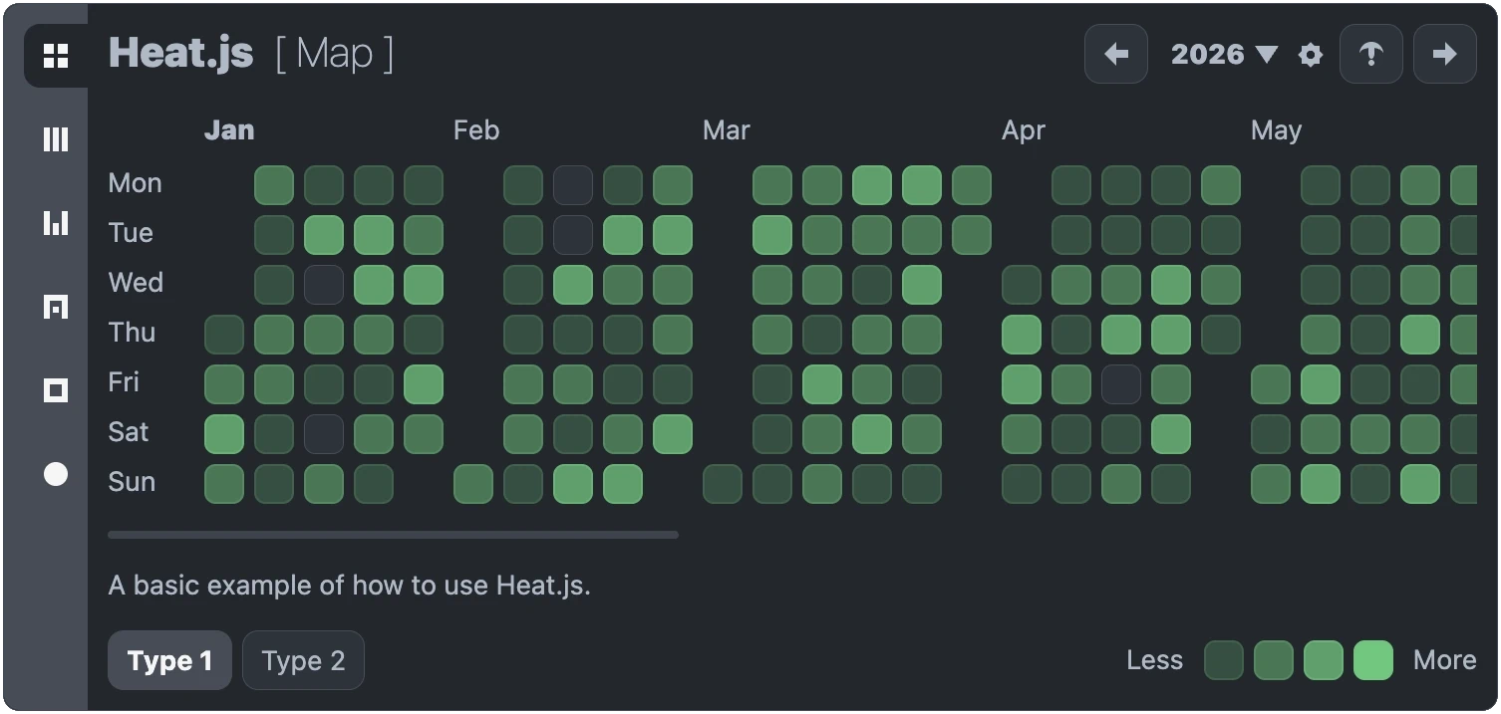Switch to the Type 2 tab

(303, 660)
